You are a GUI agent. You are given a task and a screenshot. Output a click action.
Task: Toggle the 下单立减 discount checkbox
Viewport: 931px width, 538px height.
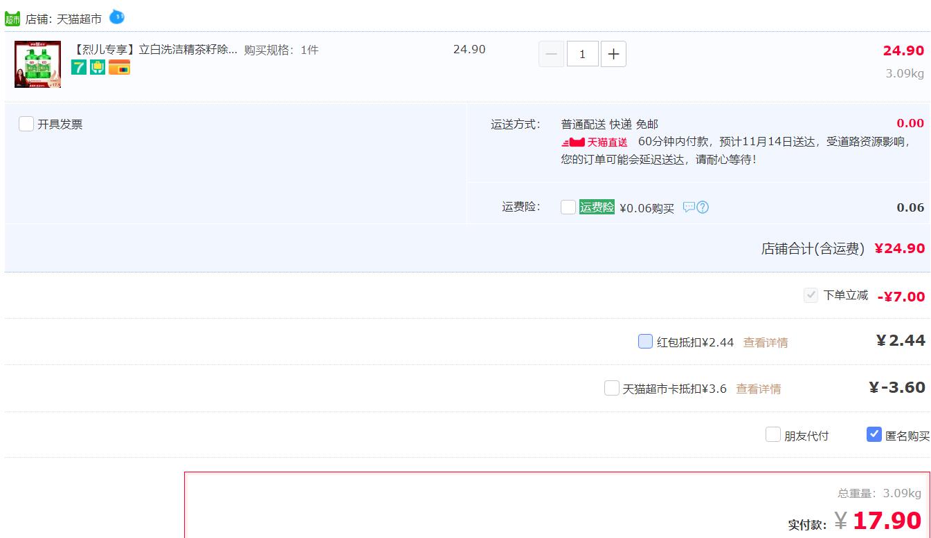click(811, 295)
